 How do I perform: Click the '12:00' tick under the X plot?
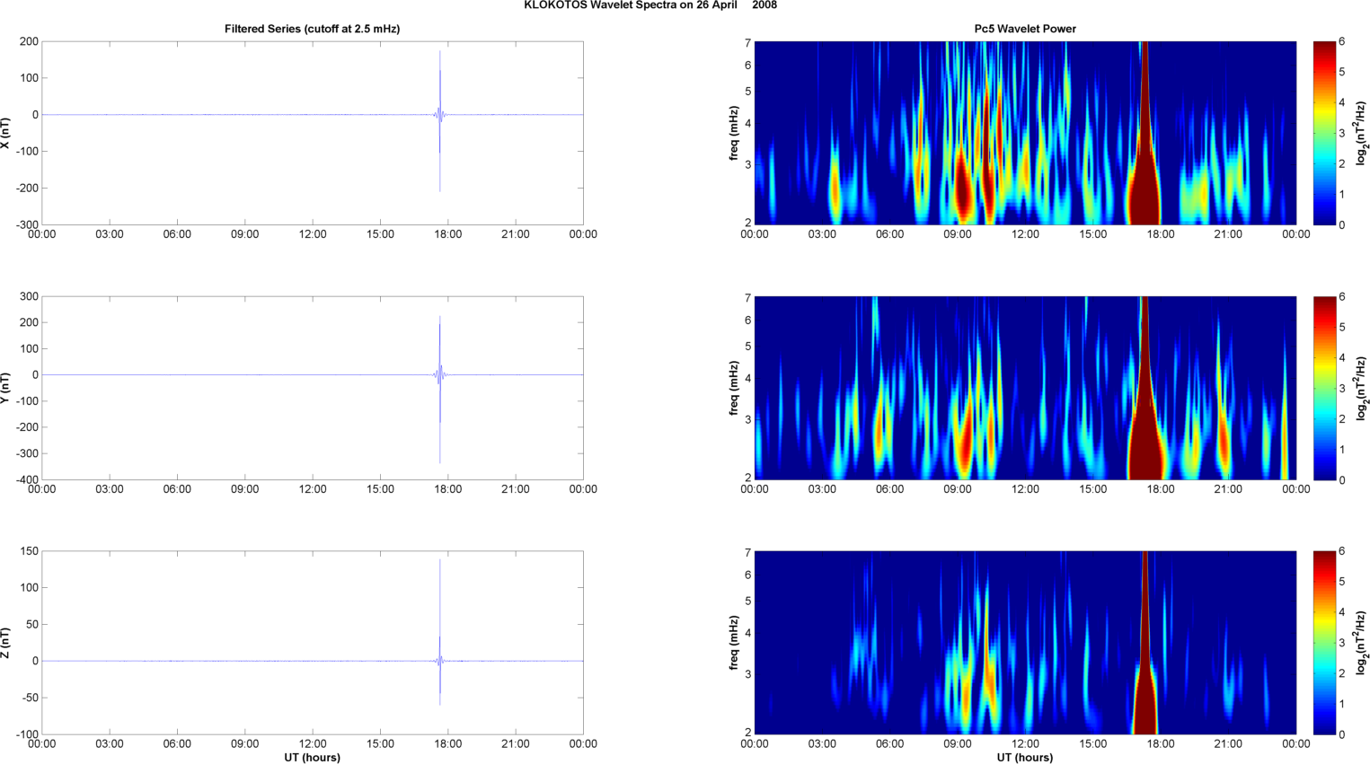tap(313, 234)
